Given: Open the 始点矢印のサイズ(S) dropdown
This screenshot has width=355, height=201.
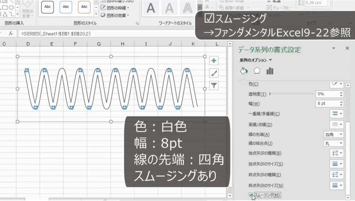Looking at the screenshot, I should point(337,164).
